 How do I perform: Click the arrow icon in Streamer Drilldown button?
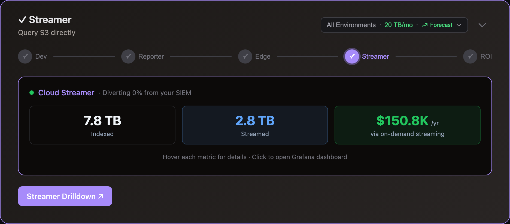click(100, 196)
